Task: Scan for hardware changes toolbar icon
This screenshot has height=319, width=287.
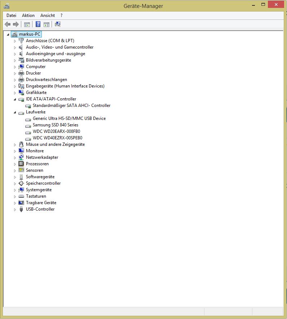Action: click(58, 24)
